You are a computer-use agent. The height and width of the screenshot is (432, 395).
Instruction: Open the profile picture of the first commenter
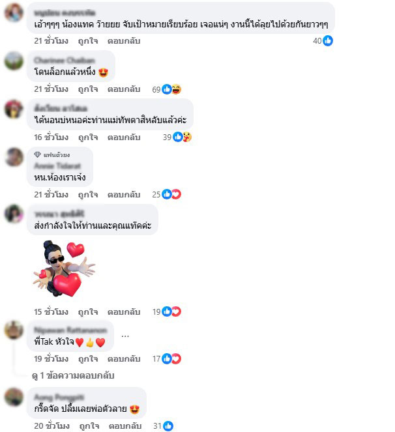[14, 12]
